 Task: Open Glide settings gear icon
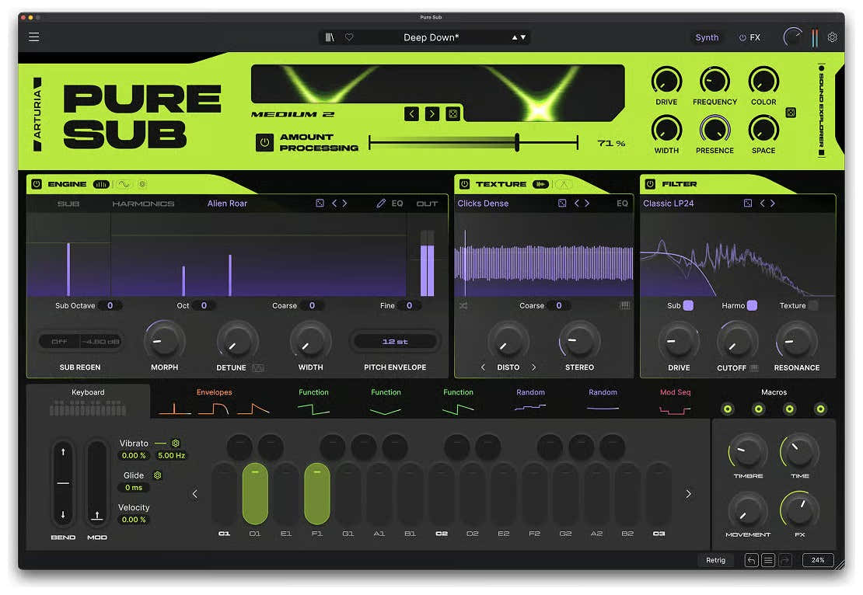[157, 475]
